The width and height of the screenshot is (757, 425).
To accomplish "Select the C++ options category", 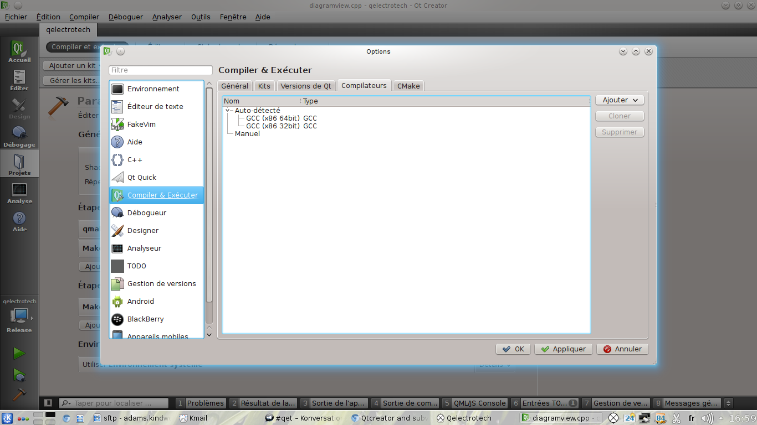I will tap(157, 159).
